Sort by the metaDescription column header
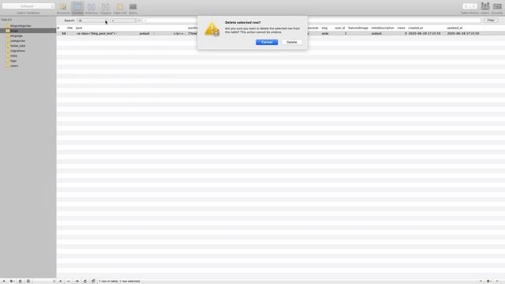The width and height of the screenshot is (505, 284). [x=383, y=28]
